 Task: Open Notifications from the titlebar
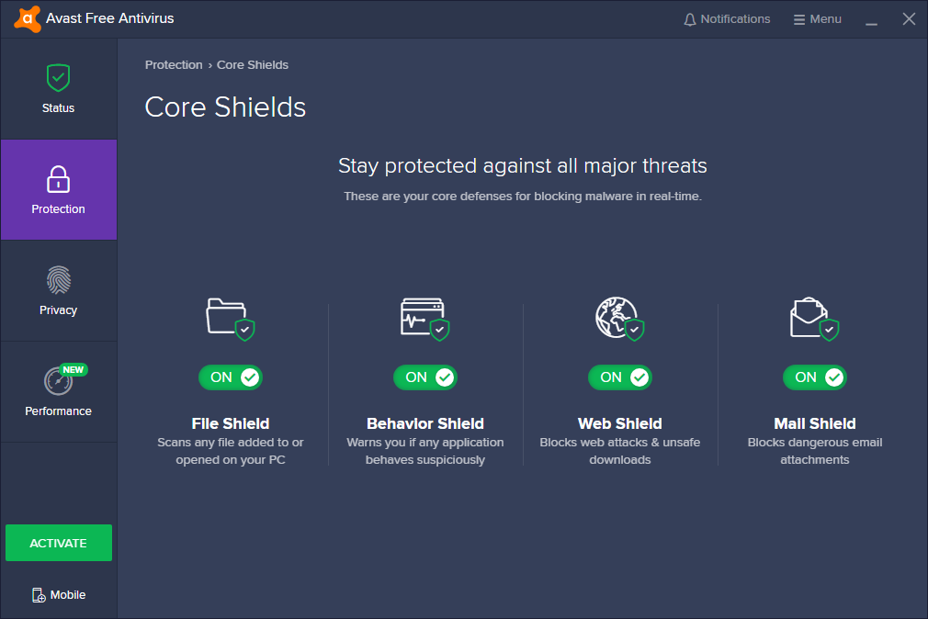pyautogui.click(x=727, y=18)
